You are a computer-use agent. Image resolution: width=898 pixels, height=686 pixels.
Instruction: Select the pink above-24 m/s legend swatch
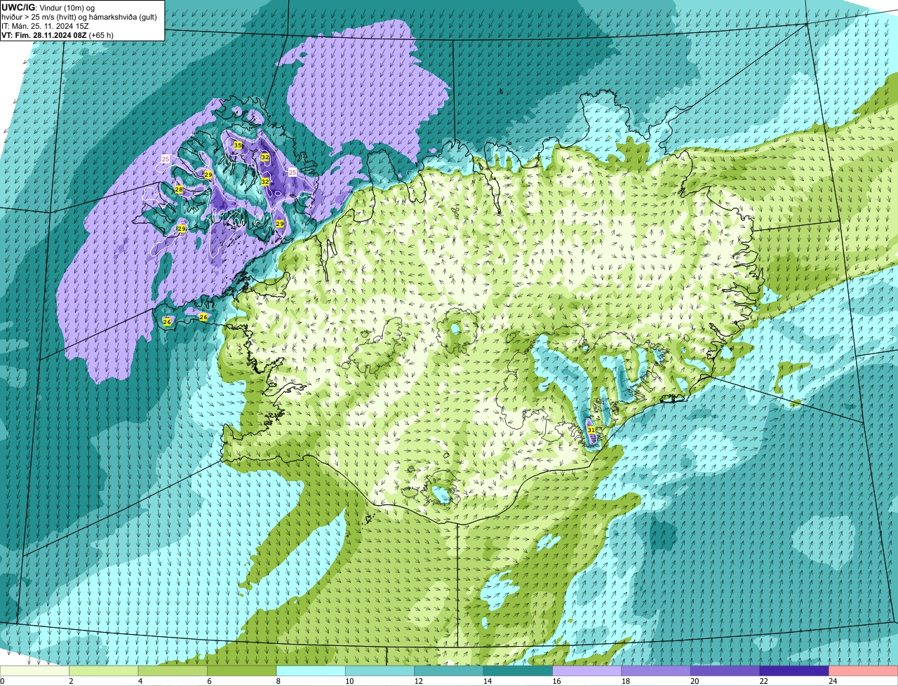(x=863, y=671)
